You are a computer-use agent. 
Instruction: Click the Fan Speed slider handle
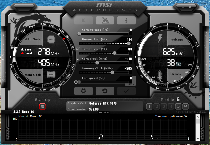tap(79, 82)
